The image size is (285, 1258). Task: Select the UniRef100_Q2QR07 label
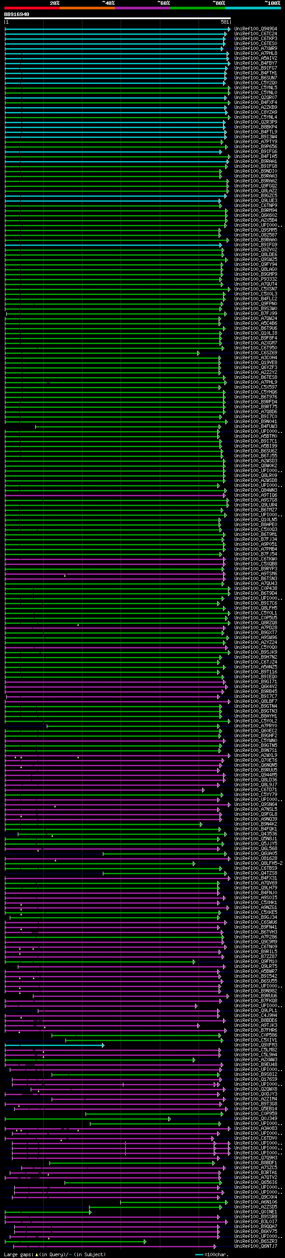pyautogui.click(x=256, y=98)
